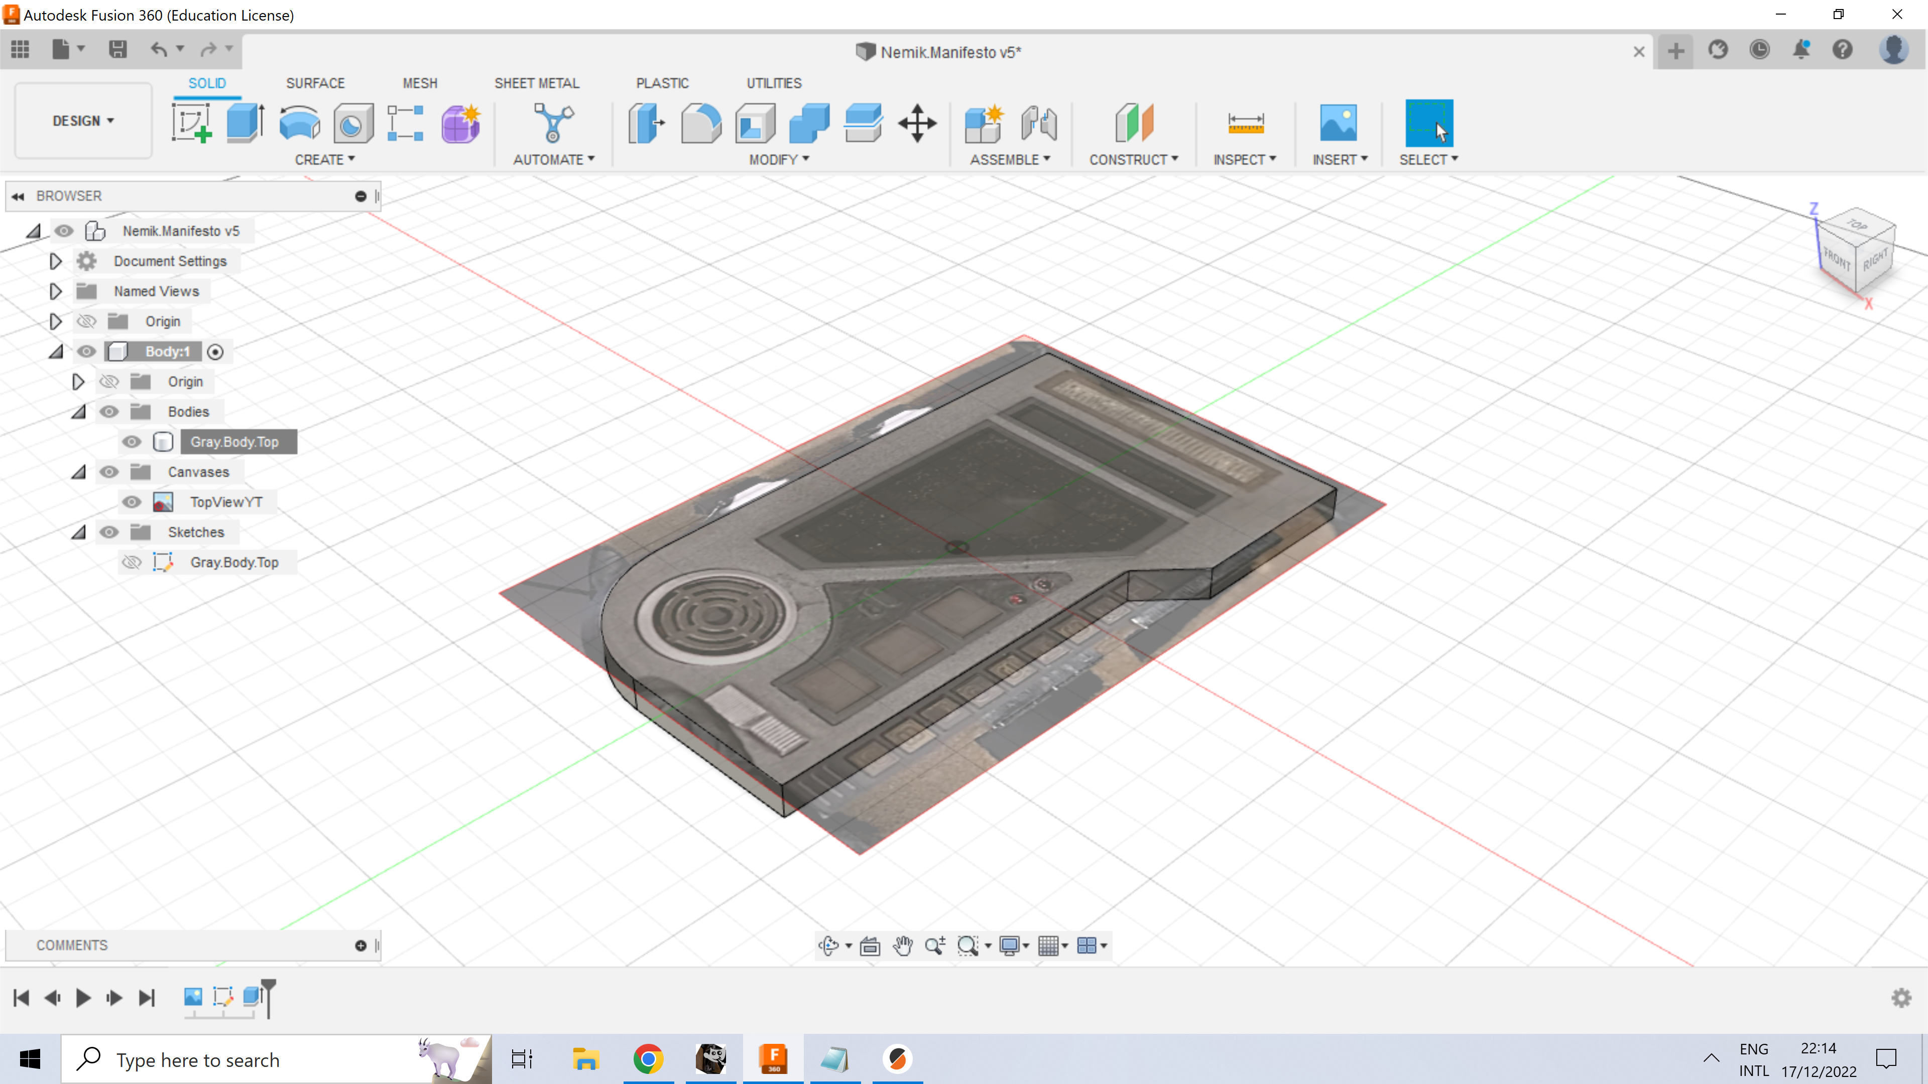Image resolution: width=1928 pixels, height=1084 pixels.
Task: Toggle the Body:1 activate radio button
Action: 215,352
